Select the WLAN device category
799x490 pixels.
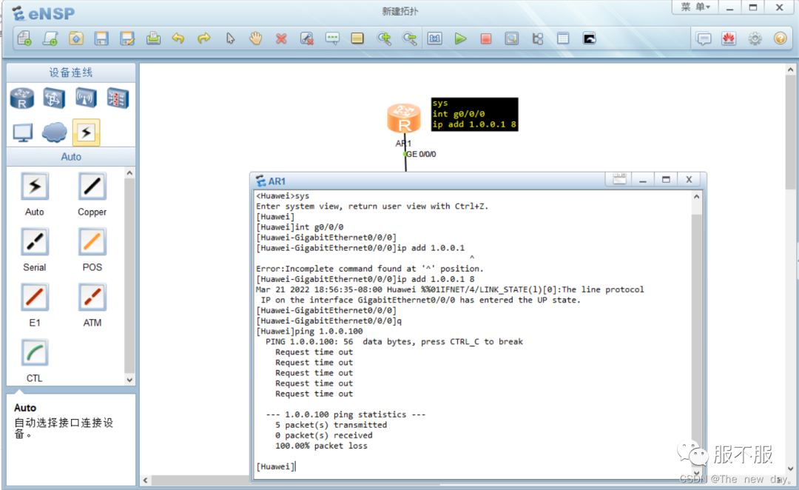[86, 98]
